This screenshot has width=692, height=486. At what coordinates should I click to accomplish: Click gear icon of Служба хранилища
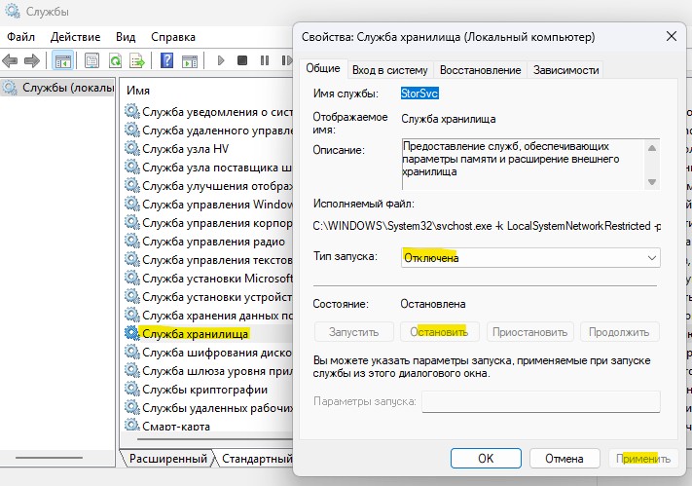132,333
